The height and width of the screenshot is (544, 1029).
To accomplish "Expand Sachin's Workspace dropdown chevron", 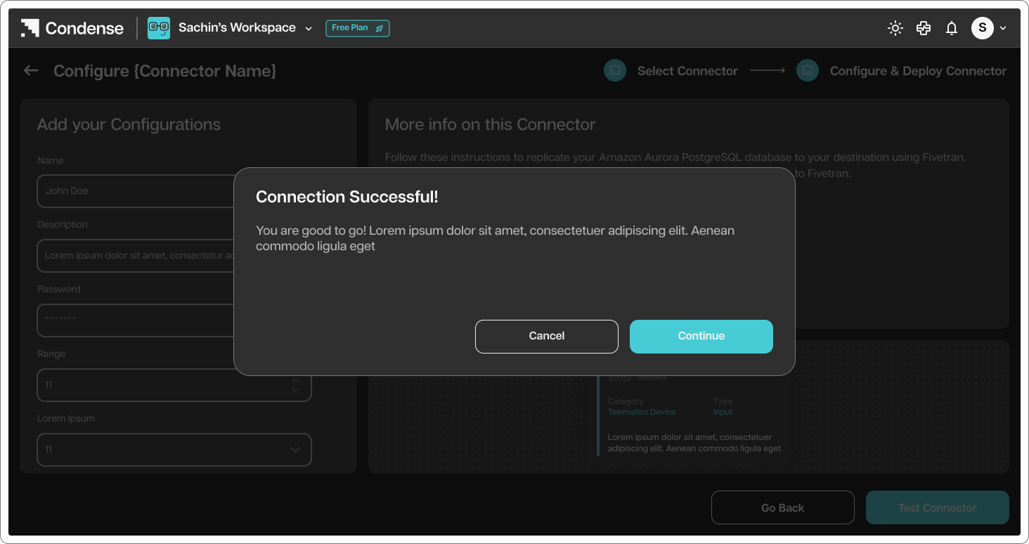I will coord(309,29).
